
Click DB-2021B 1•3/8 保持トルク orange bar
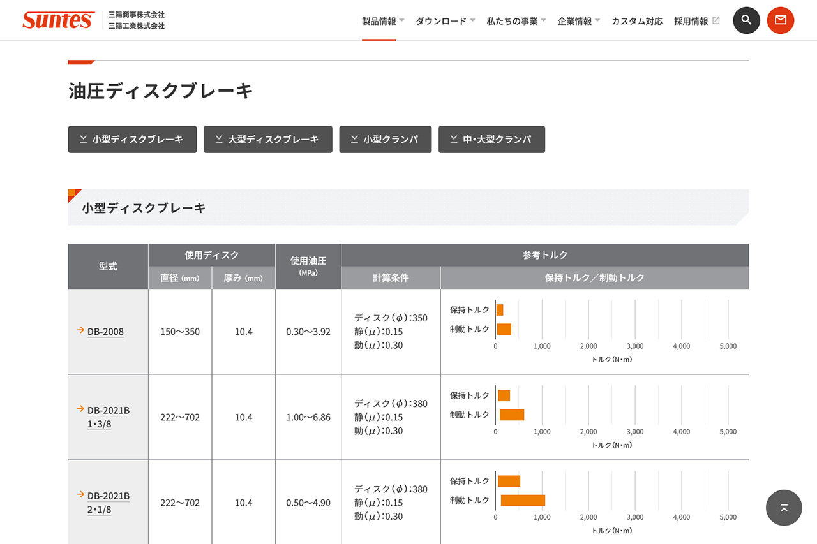504,395
